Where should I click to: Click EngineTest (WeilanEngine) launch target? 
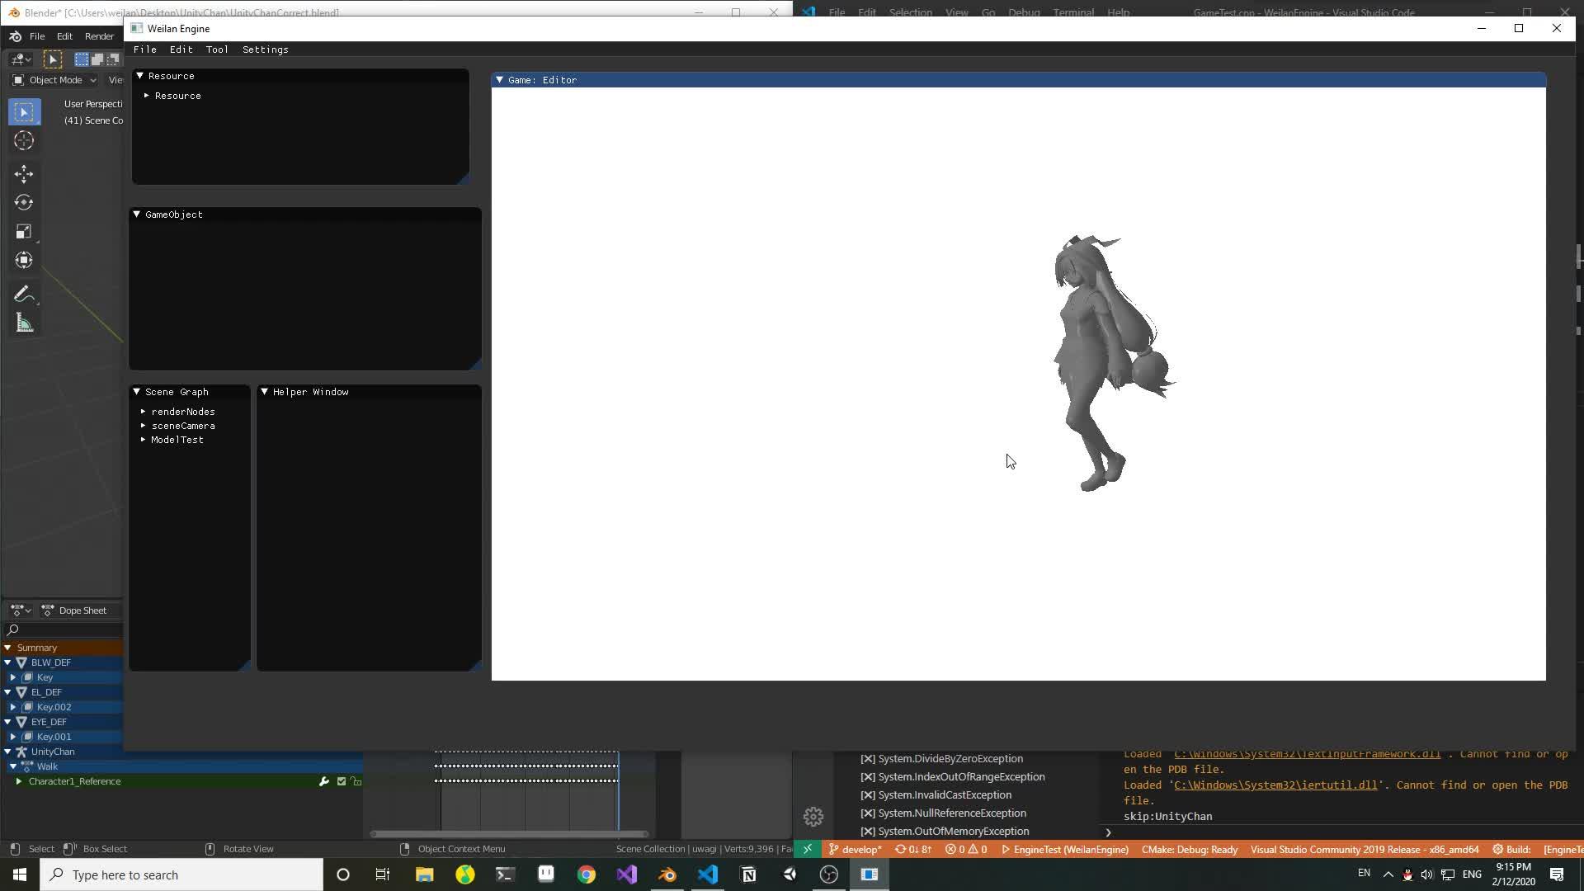pyautogui.click(x=1065, y=850)
